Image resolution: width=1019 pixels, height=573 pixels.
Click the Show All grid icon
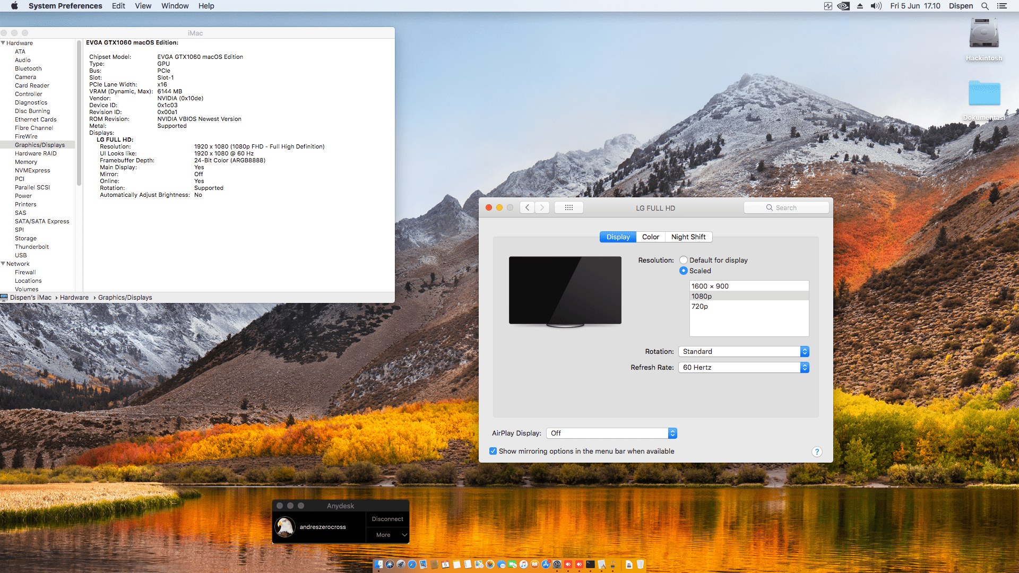pyautogui.click(x=568, y=207)
